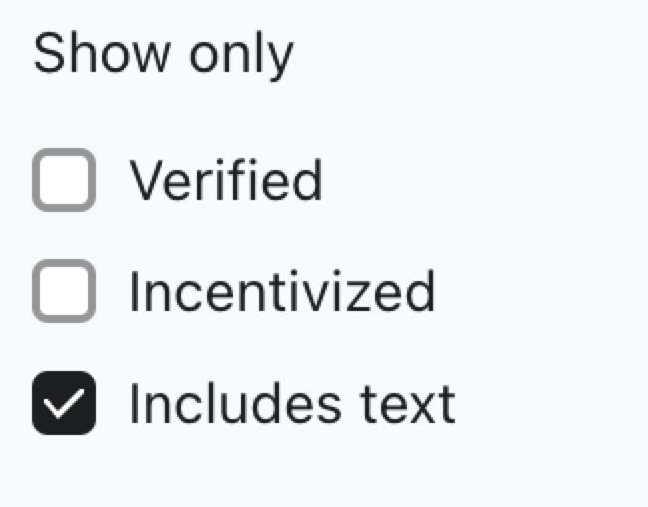Click the "Incentivized" label text

point(281,291)
